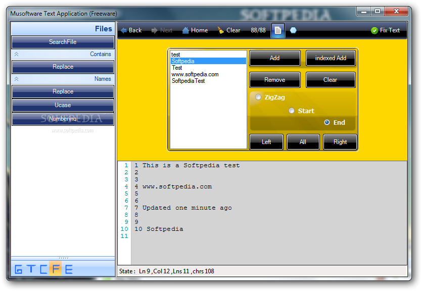Click the Ucase button
Image resolution: width=422 pixels, height=291 pixels.
click(63, 105)
